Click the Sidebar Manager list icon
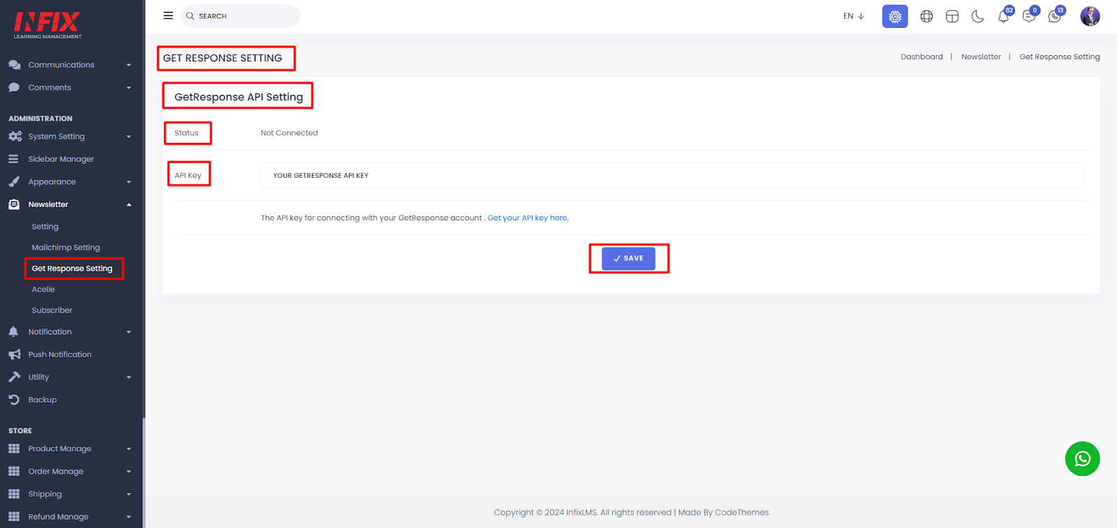Viewport: 1117px width, 528px height. (13, 159)
